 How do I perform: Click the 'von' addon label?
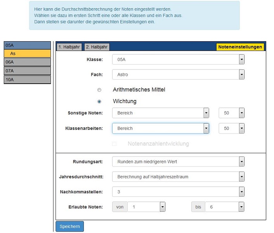pos(120,207)
